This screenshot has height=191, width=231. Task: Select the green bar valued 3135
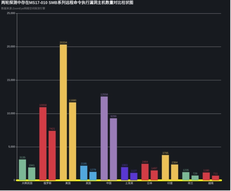point(22,170)
